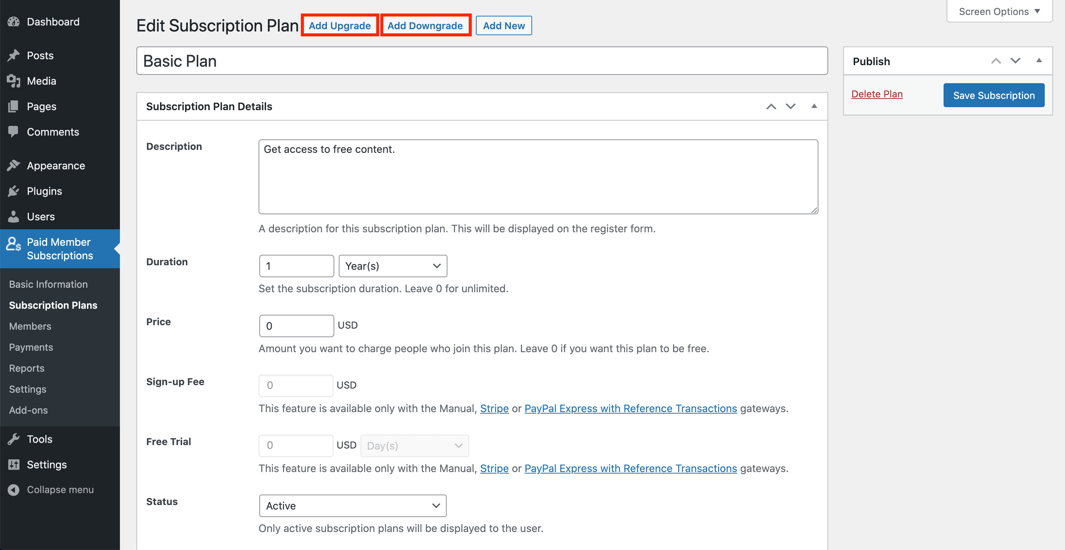Move Subscription Plan Details panel down

(790, 107)
